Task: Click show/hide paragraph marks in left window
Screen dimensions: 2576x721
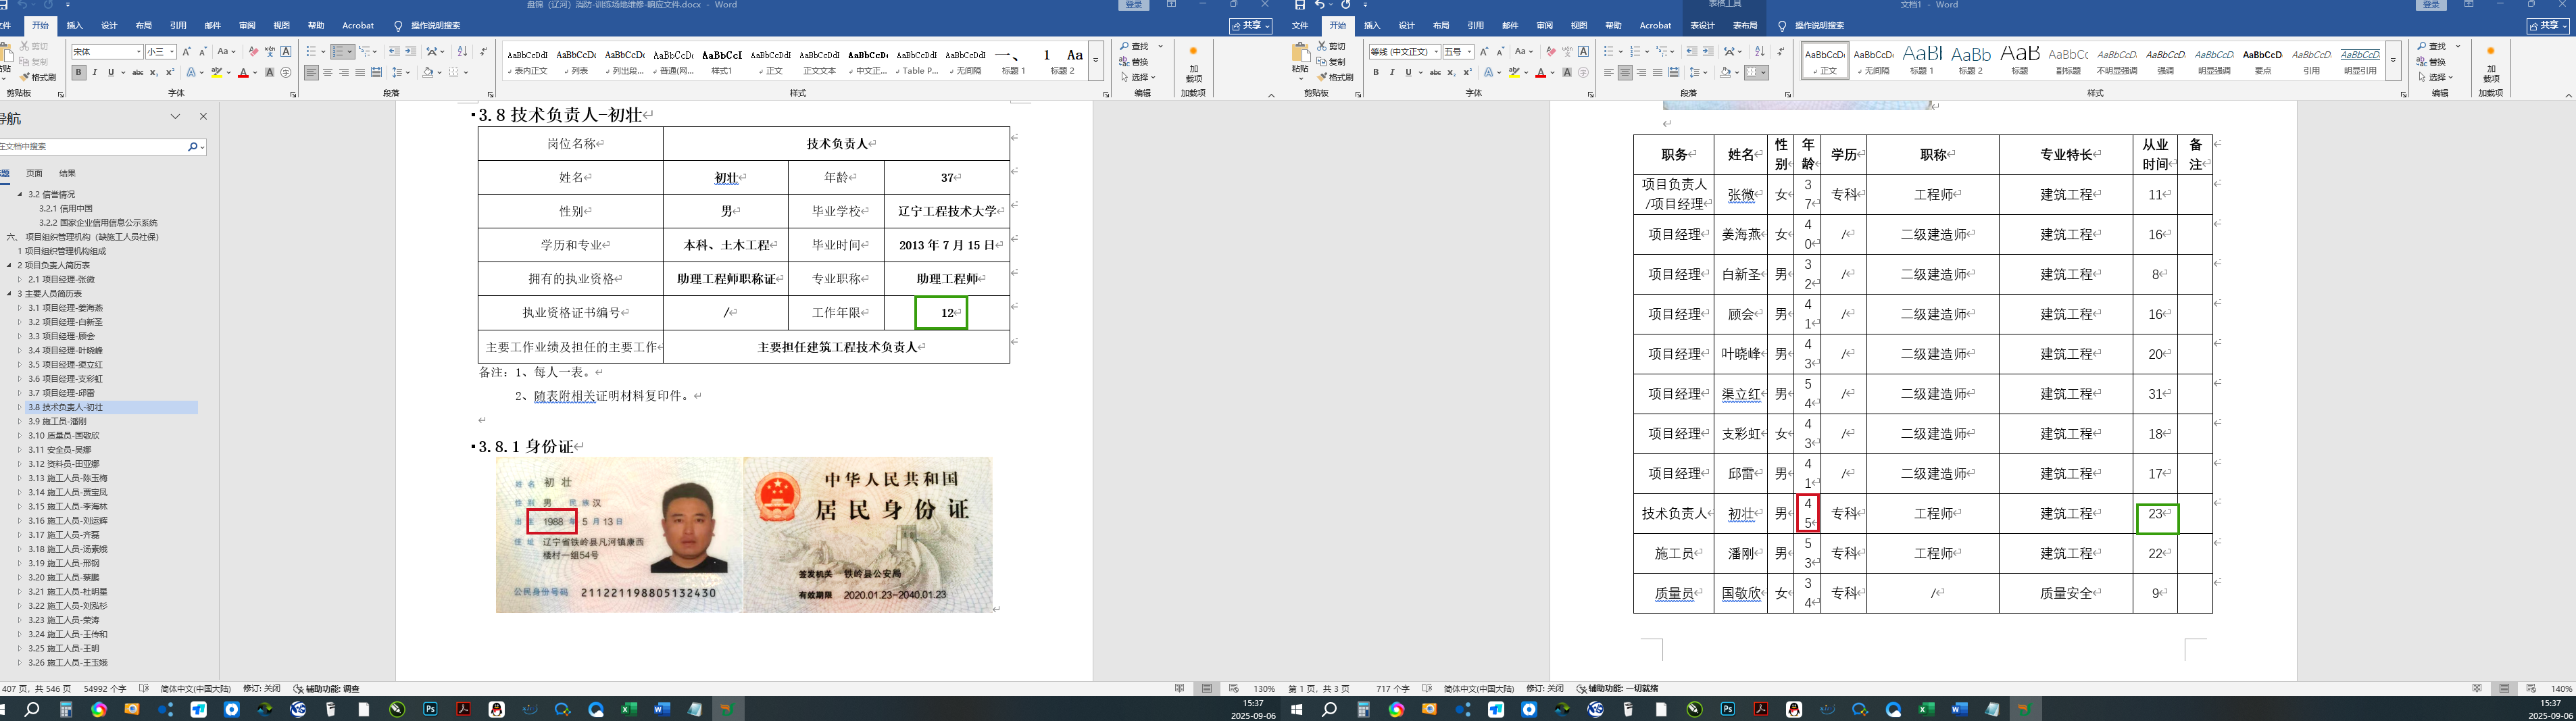Action: pyautogui.click(x=484, y=51)
